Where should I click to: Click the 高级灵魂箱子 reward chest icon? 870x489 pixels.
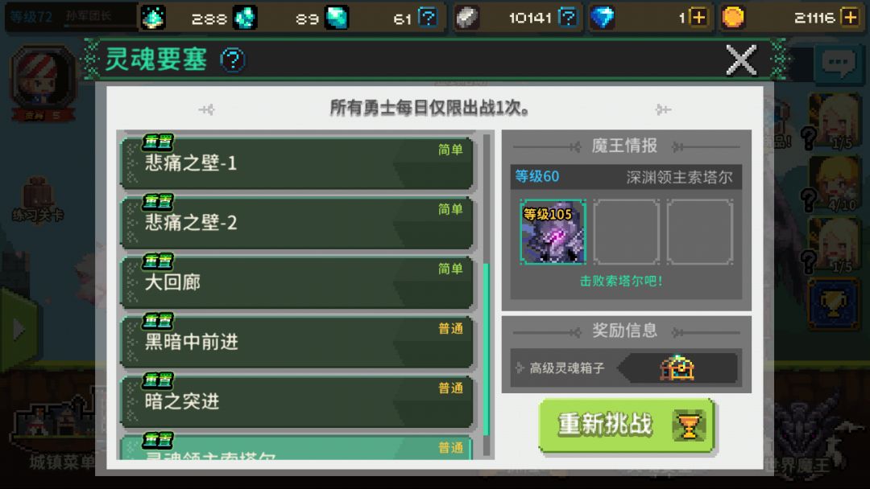tap(677, 368)
